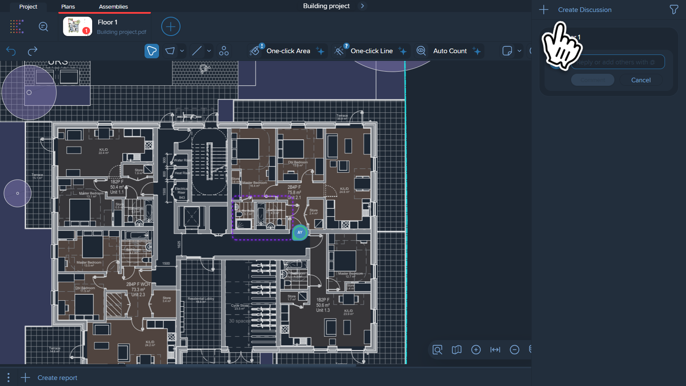Click the Create Discussion link
This screenshot has width=686, height=386.
[585, 10]
